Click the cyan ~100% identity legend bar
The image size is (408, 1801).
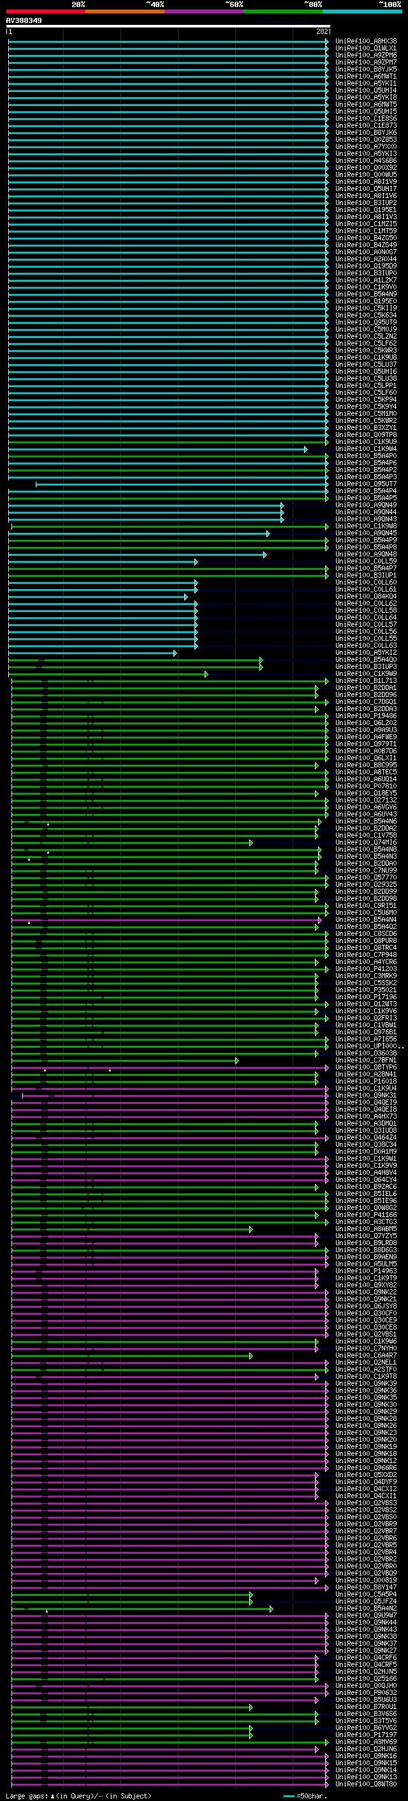pos(362,11)
